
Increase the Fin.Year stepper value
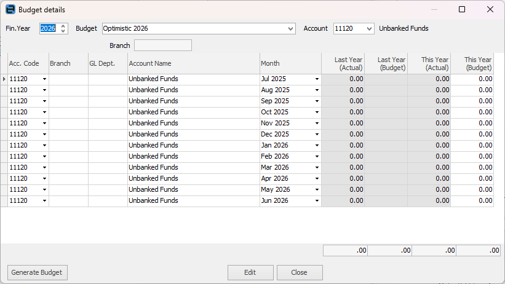(x=63, y=26)
